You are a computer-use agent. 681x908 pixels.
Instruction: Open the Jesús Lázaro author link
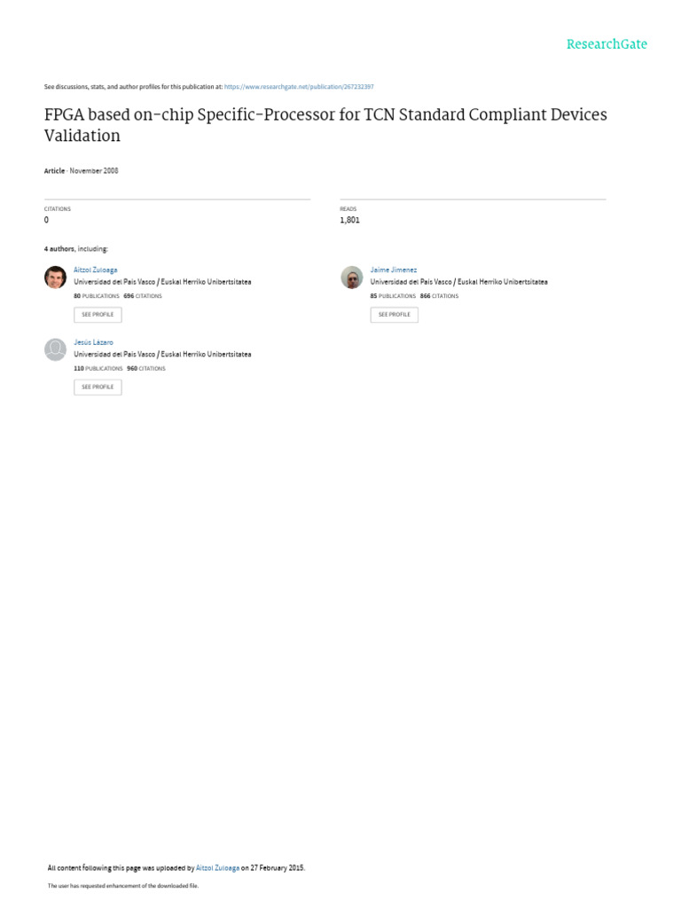pyautogui.click(x=93, y=342)
